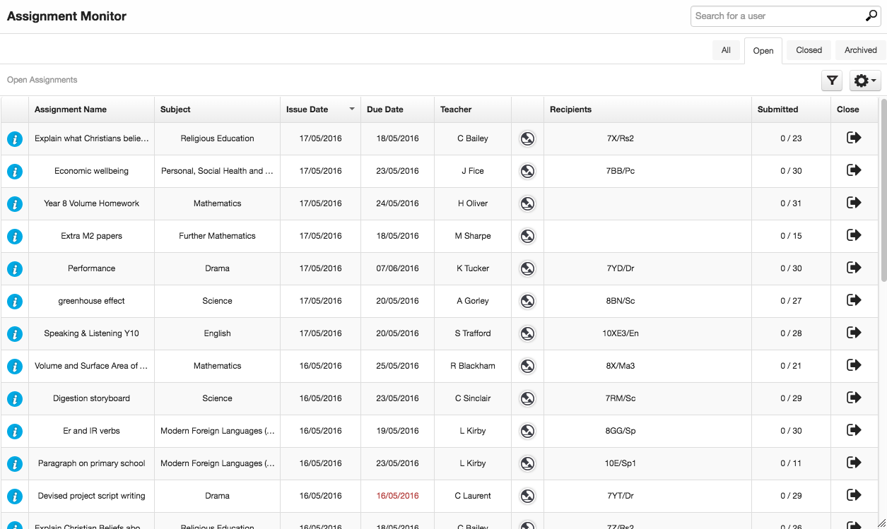Screen dimensions: 887x529
Task: Show info for Paragraph on primary school
Action: pyautogui.click(x=15, y=464)
